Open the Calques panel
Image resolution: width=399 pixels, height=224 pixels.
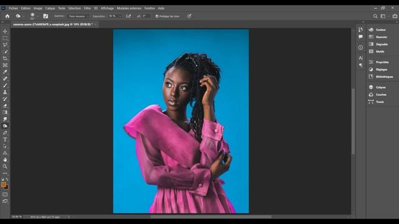point(381,87)
